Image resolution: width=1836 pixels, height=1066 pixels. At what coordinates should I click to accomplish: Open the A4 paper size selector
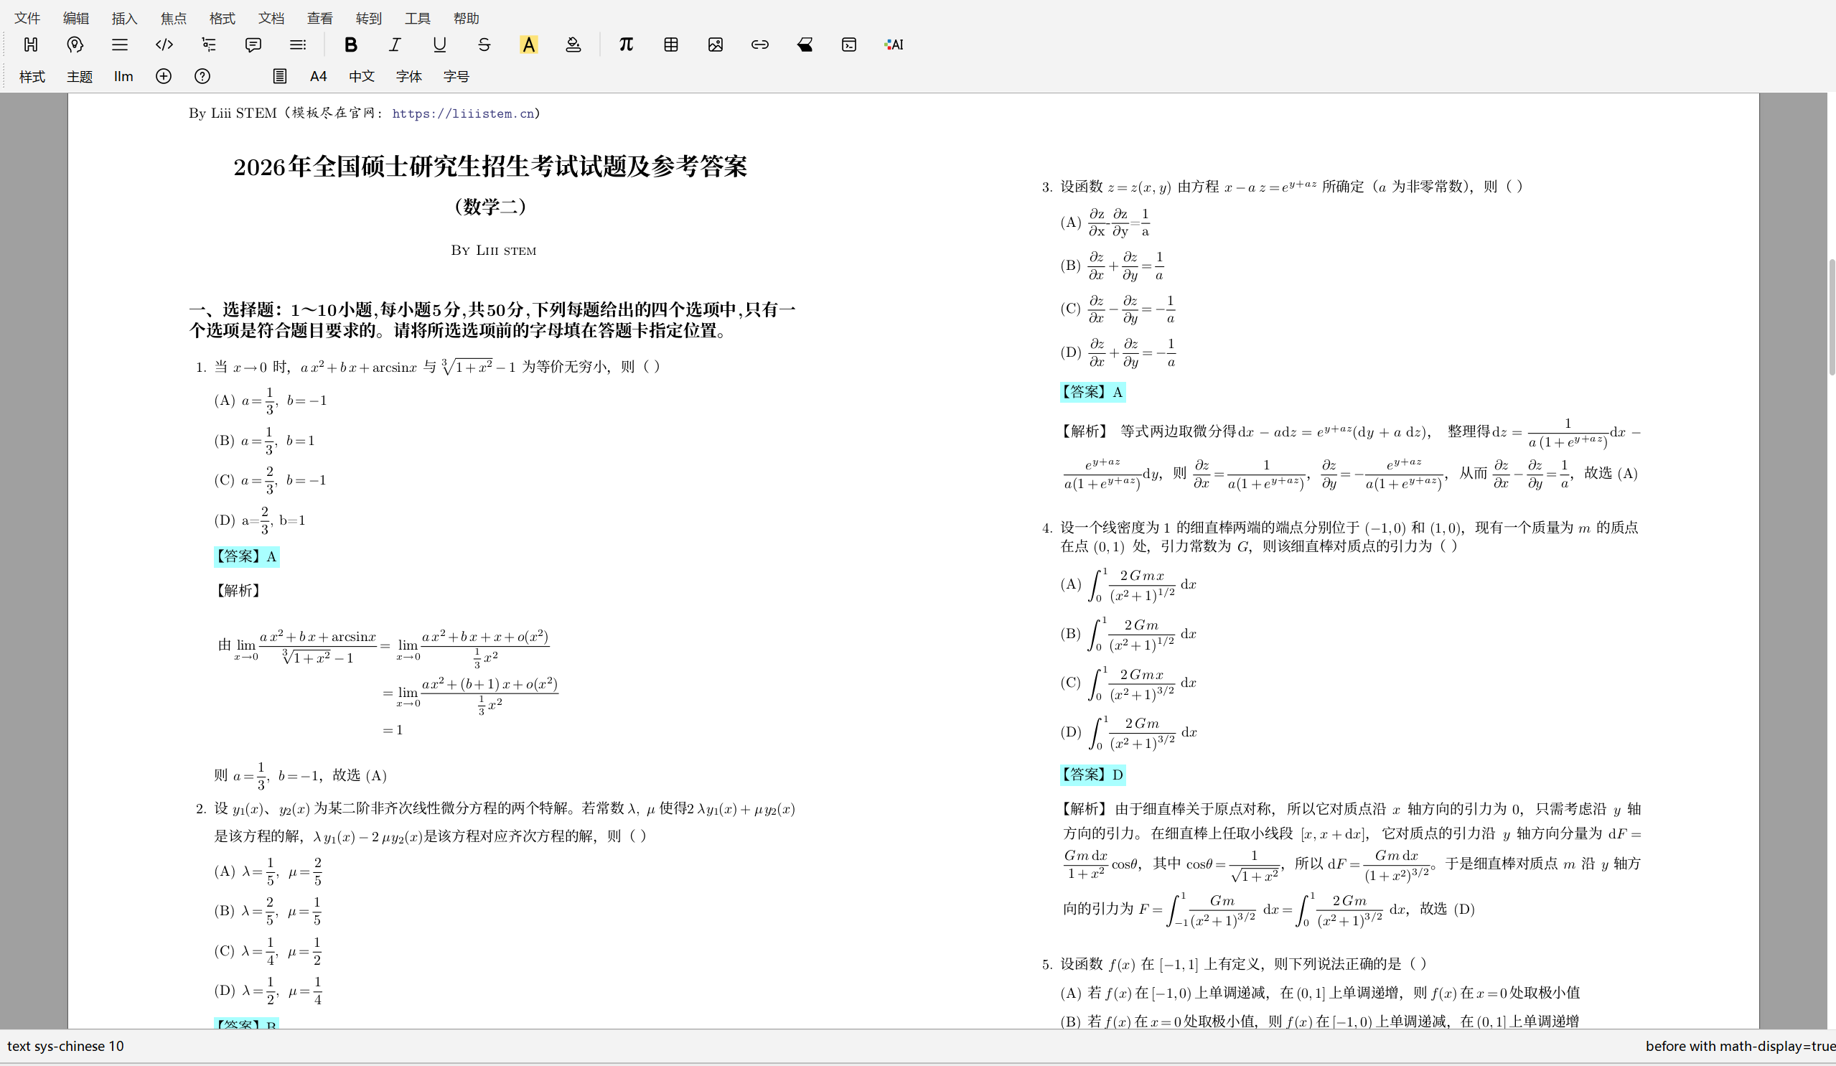pyautogui.click(x=319, y=76)
